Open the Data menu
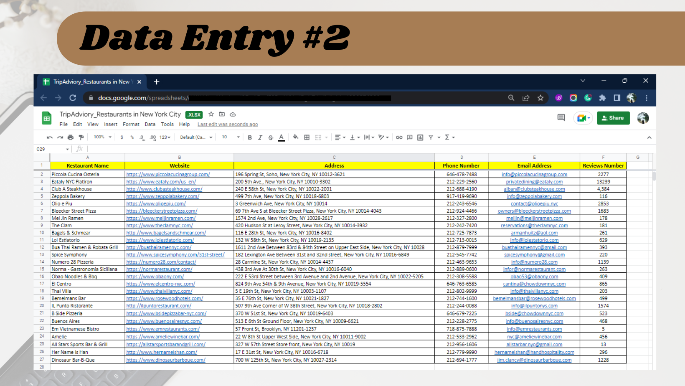The image size is (685, 386). pyautogui.click(x=150, y=124)
